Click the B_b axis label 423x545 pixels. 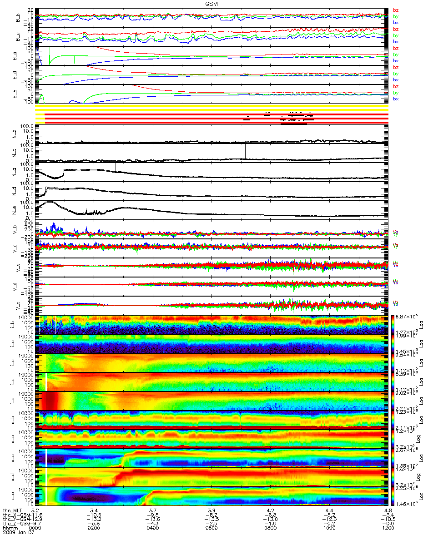click(19, 18)
